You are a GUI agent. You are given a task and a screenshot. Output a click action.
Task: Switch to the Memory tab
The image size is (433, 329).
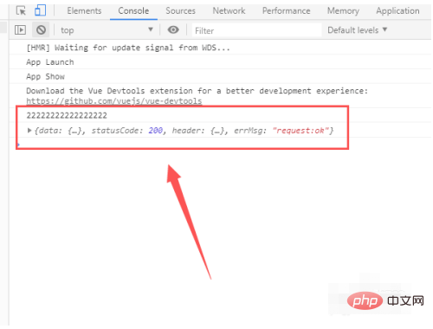coord(343,11)
